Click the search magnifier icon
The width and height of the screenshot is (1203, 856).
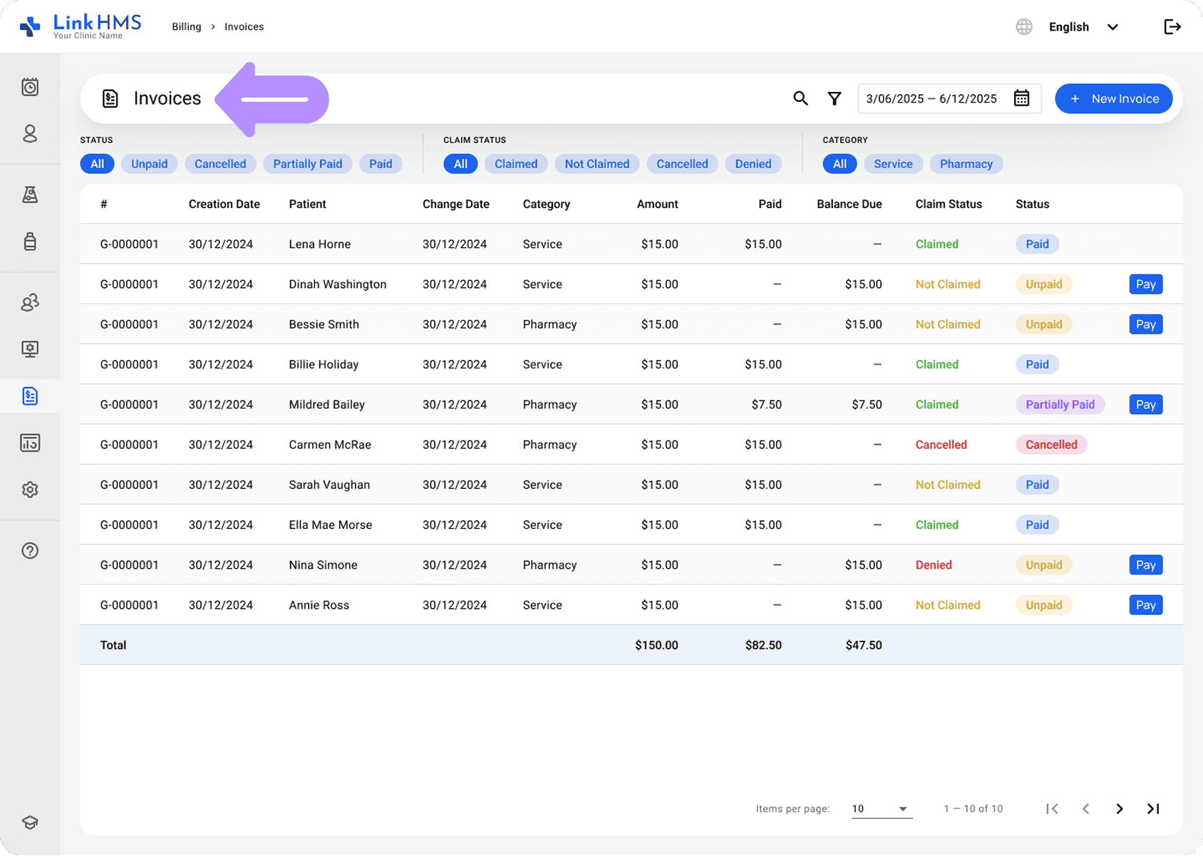(x=800, y=98)
